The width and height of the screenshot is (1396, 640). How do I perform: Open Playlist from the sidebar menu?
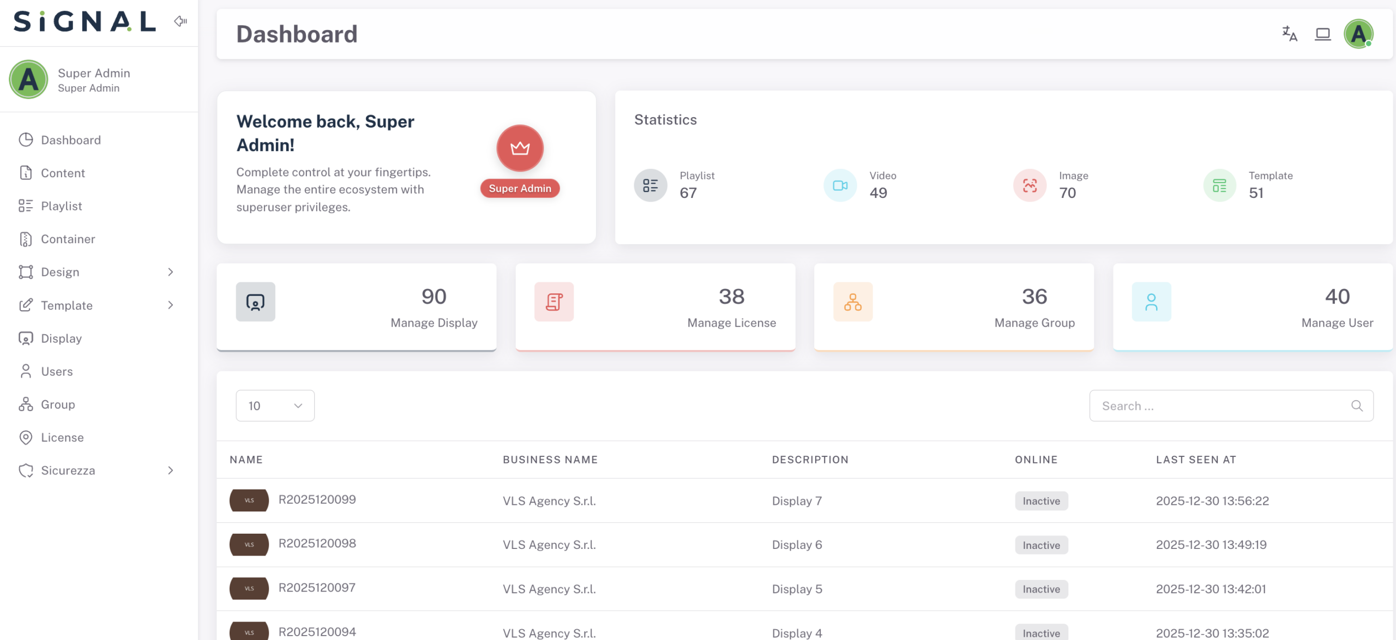click(61, 206)
